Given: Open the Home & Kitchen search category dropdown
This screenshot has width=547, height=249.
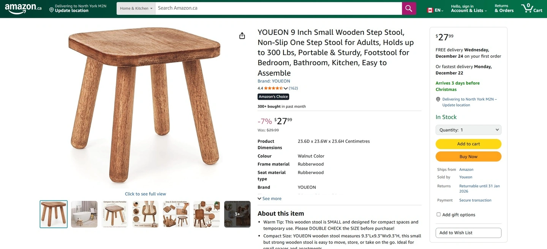Looking at the screenshot, I should [x=136, y=8].
